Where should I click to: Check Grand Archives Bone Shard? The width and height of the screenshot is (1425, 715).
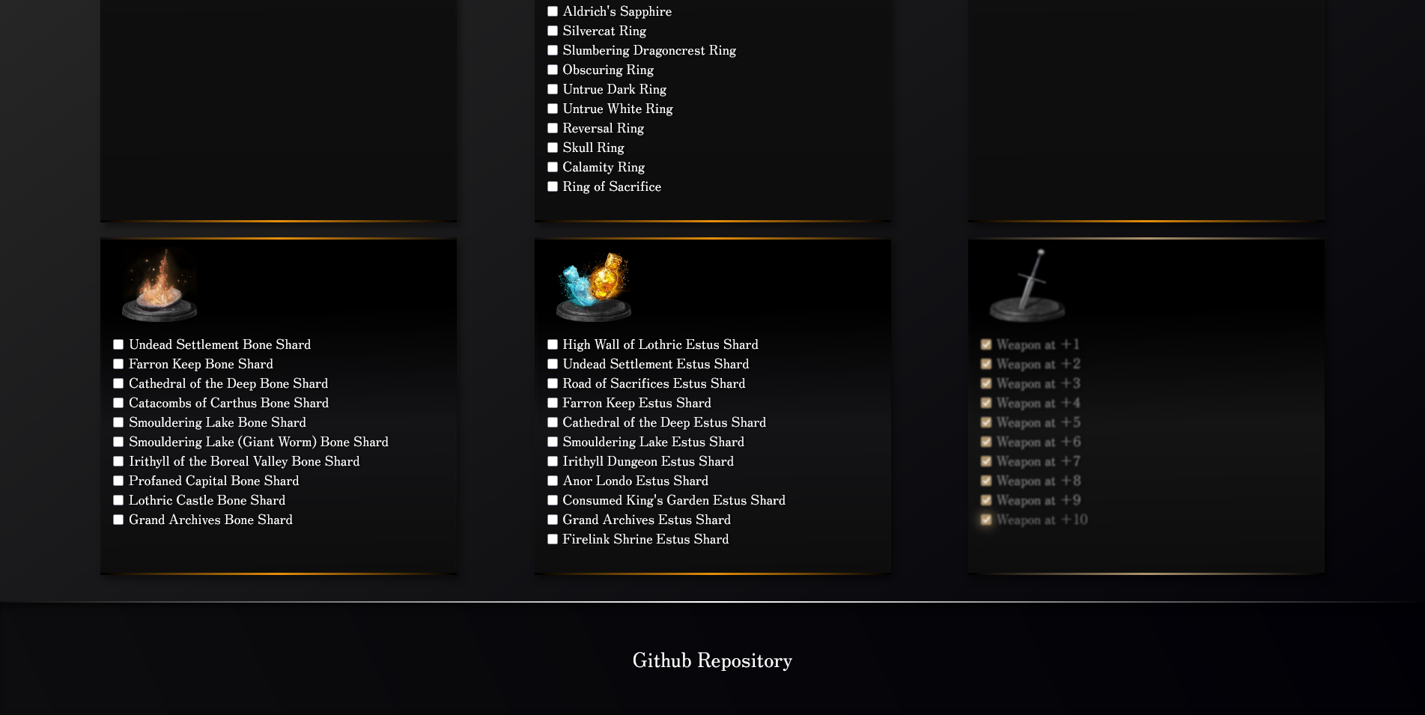point(118,520)
